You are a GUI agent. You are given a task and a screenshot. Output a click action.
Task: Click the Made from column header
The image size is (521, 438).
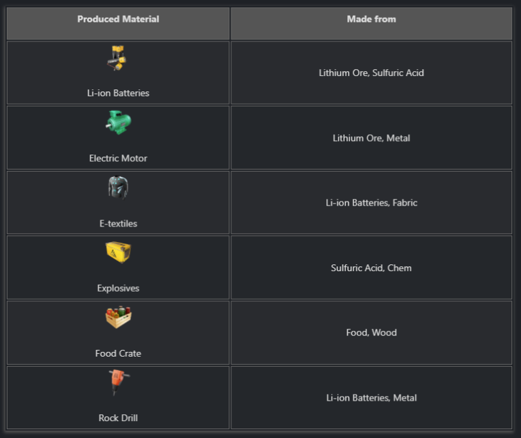(x=371, y=19)
